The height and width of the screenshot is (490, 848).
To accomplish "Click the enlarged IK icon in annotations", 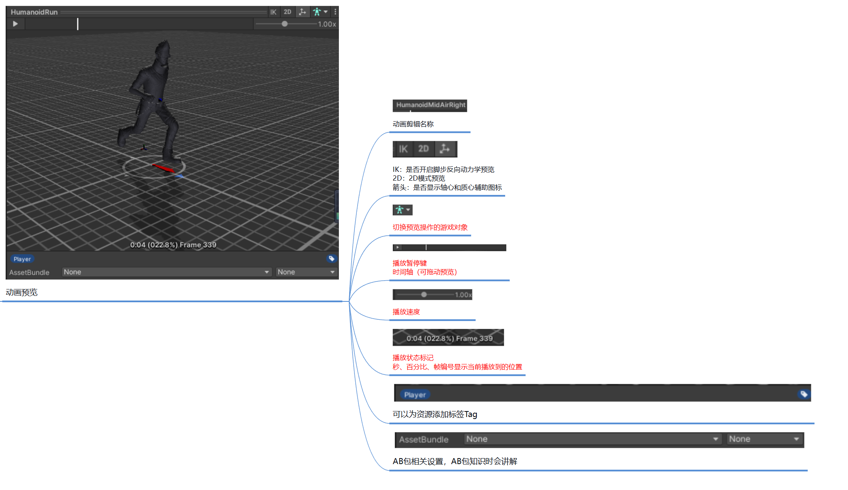I will 403,149.
